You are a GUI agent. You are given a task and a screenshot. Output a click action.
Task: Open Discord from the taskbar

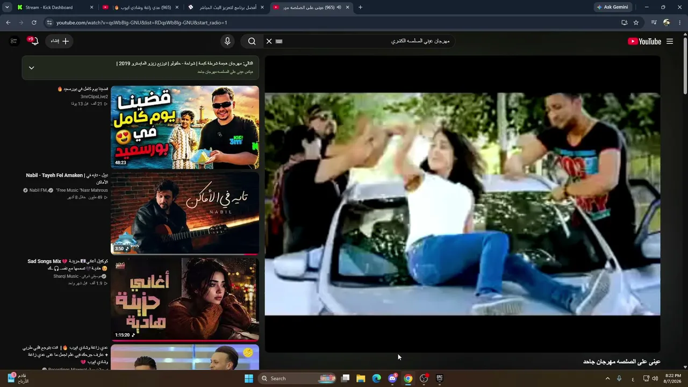(392, 378)
